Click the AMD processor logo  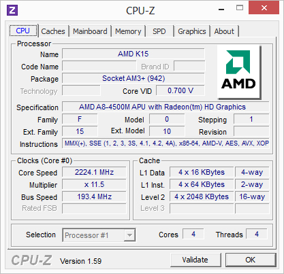pyautogui.click(x=239, y=72)
